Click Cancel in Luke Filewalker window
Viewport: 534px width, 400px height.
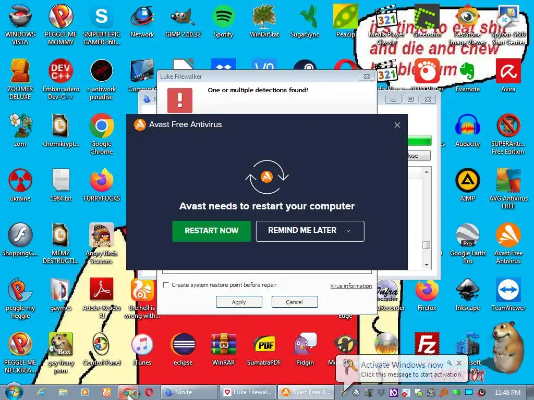pyautogui.click(x=295, y=302)
